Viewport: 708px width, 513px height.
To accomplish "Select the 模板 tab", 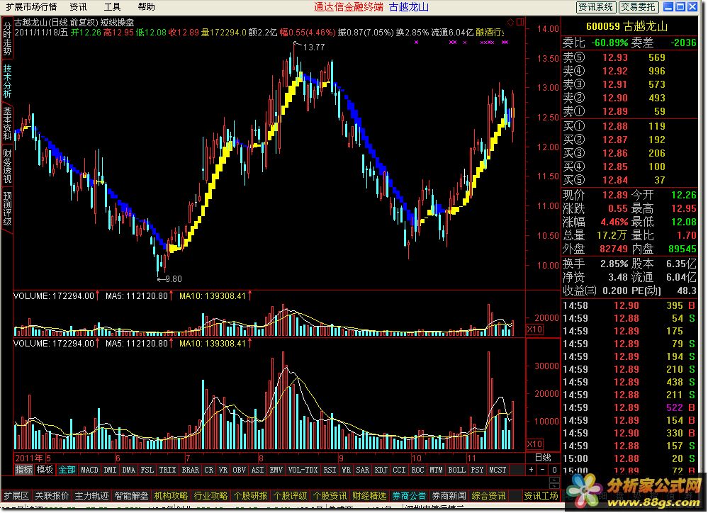I will pyautogui.click(x=45, y=470).
